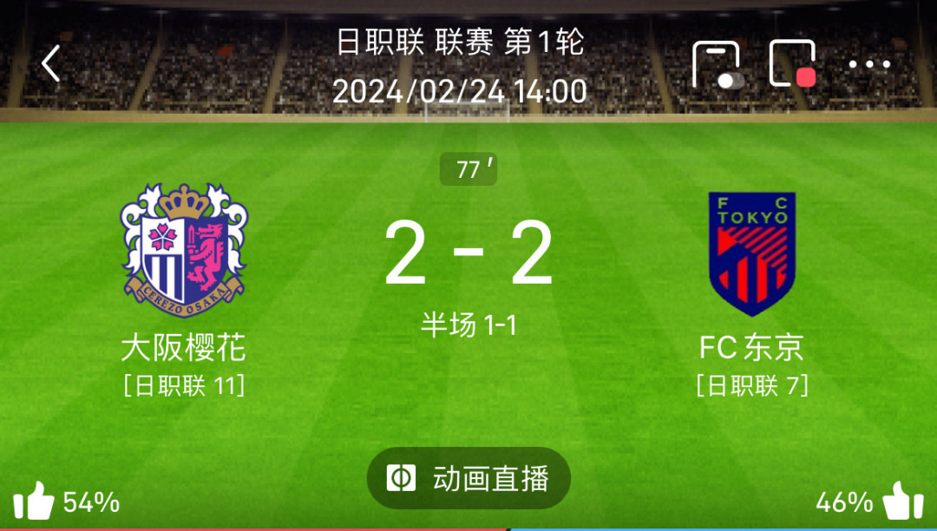Tap the 54% home support percentage
Viewport: 937px width, 531px height.
(91, 502)
